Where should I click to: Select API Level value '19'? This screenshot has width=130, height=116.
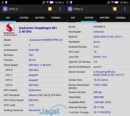[95, 52]
